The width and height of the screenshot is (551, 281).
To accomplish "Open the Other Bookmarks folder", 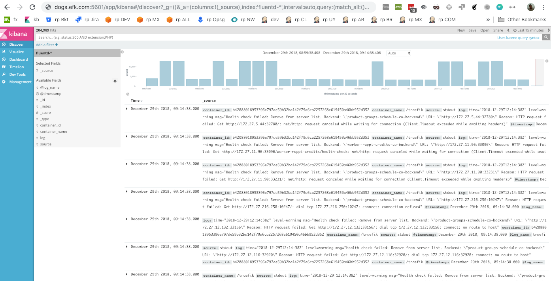I will (522, 20).
